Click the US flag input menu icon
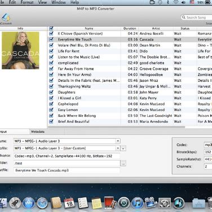Image resolution: width=212 pixels, height=212 pixels. tap(192, 2)
